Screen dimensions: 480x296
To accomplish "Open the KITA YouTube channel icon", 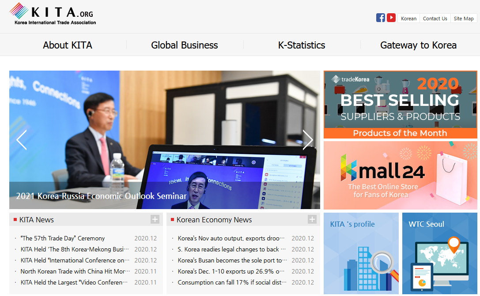I will tap(391, 18).
